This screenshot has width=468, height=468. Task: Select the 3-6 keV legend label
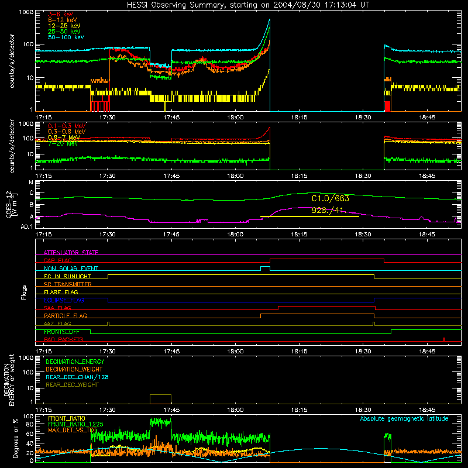[x=61, y=14]
